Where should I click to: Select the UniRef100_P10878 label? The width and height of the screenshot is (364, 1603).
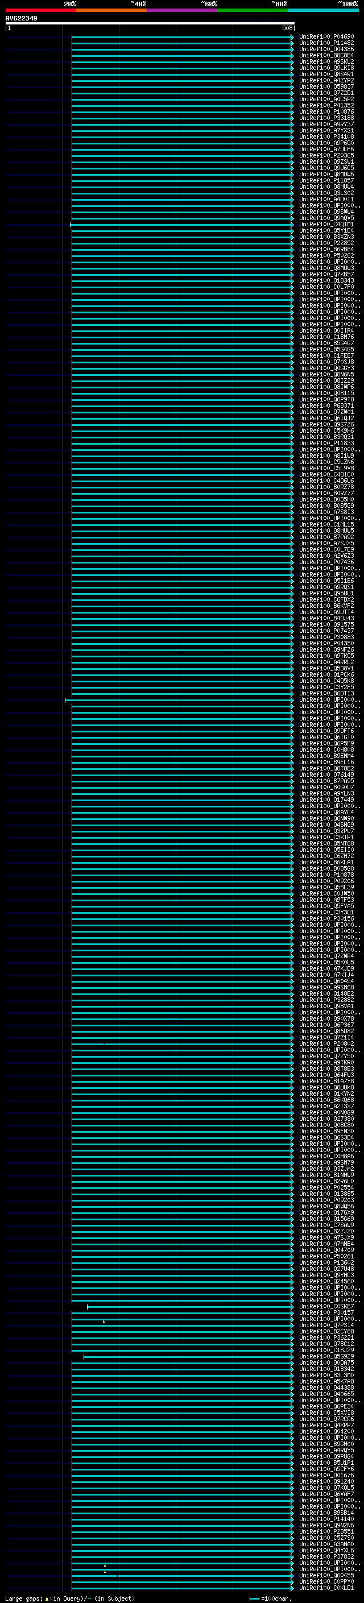pyautogui.click(x=326, y=875)
